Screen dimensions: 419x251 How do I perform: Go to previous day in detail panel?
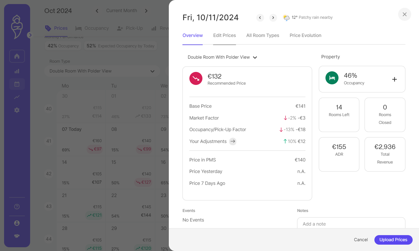coord(260,18)
